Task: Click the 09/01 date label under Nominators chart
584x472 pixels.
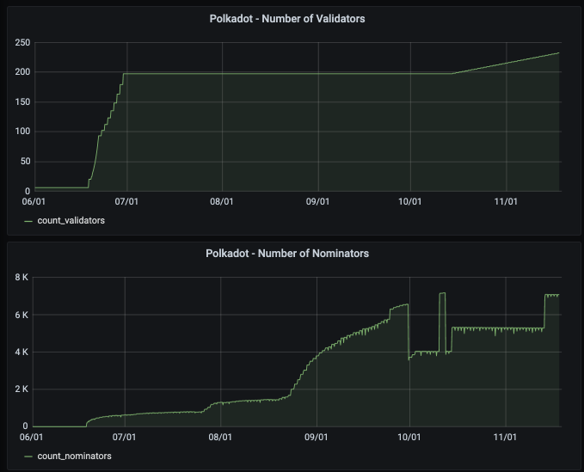Action: point(317,437)
